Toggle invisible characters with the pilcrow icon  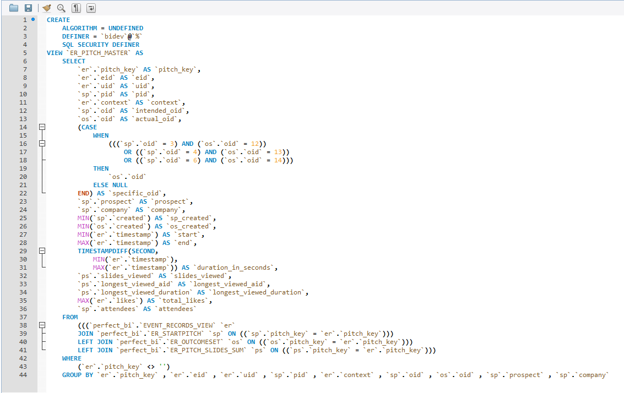click(75, 8)
